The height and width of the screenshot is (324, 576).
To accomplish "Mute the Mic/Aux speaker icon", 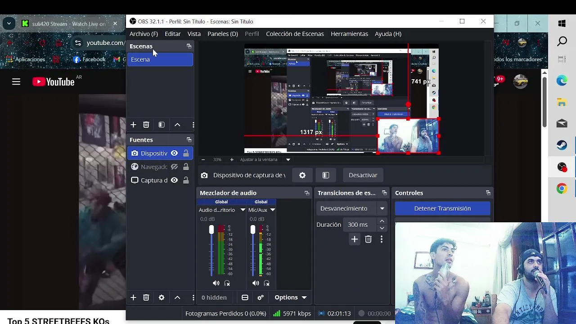I will click(256, 283).
